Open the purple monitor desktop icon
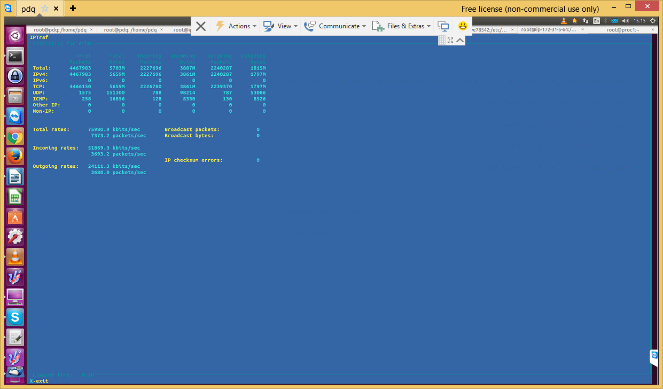 [15, 297]
